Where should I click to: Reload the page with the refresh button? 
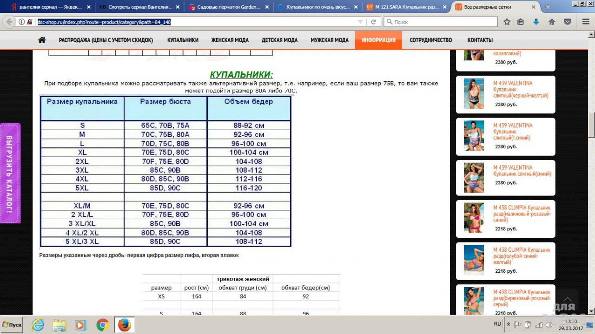coord(373,22)
